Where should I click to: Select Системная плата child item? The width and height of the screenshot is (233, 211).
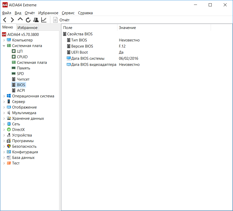click(32, 63)
